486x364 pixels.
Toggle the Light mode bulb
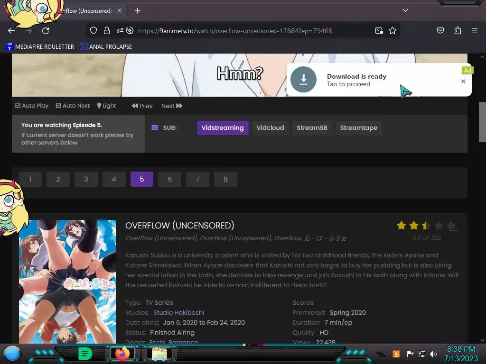pos(107,106)
